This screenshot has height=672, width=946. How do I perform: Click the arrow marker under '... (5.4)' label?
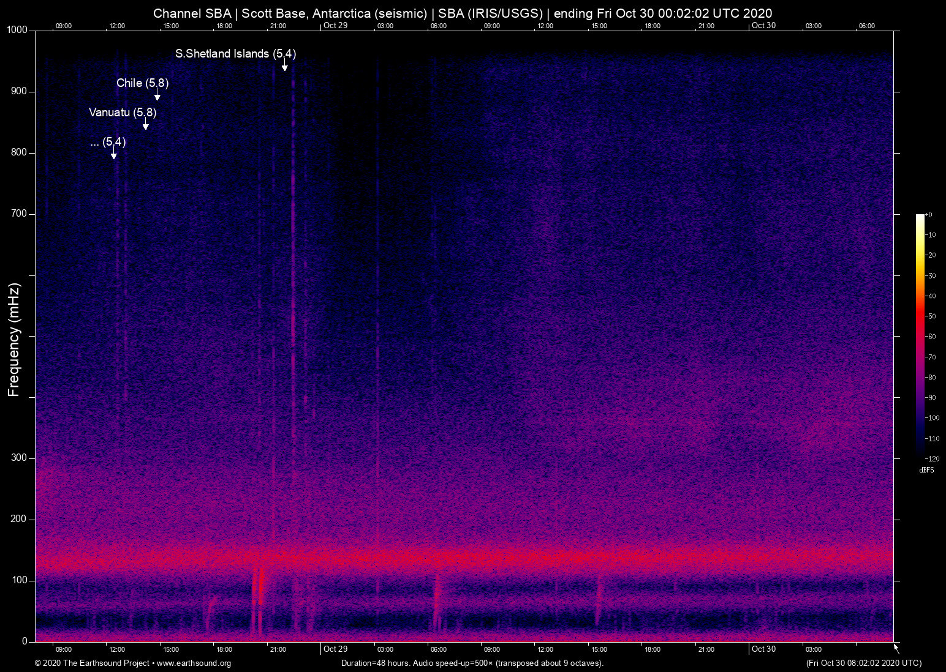click(x=114, y=155)
